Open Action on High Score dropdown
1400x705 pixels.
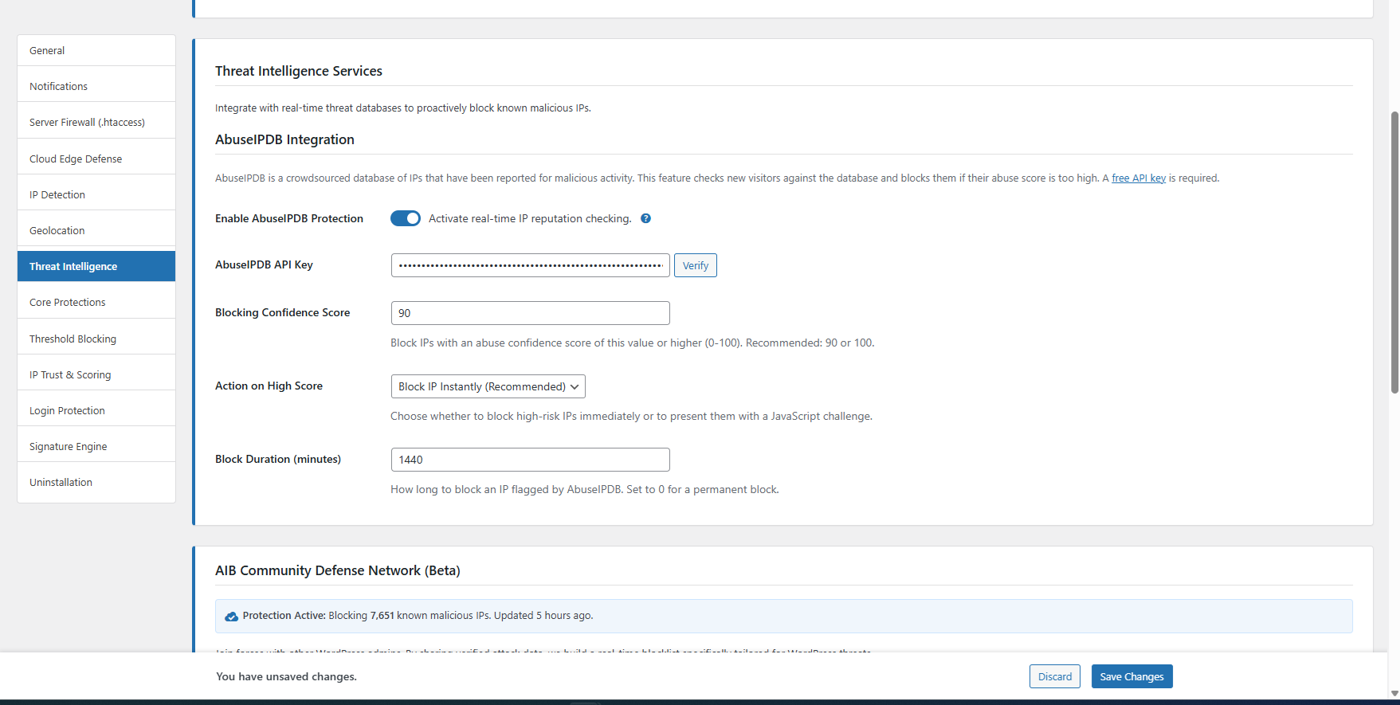pyautogui.click(x=488, y=386)
